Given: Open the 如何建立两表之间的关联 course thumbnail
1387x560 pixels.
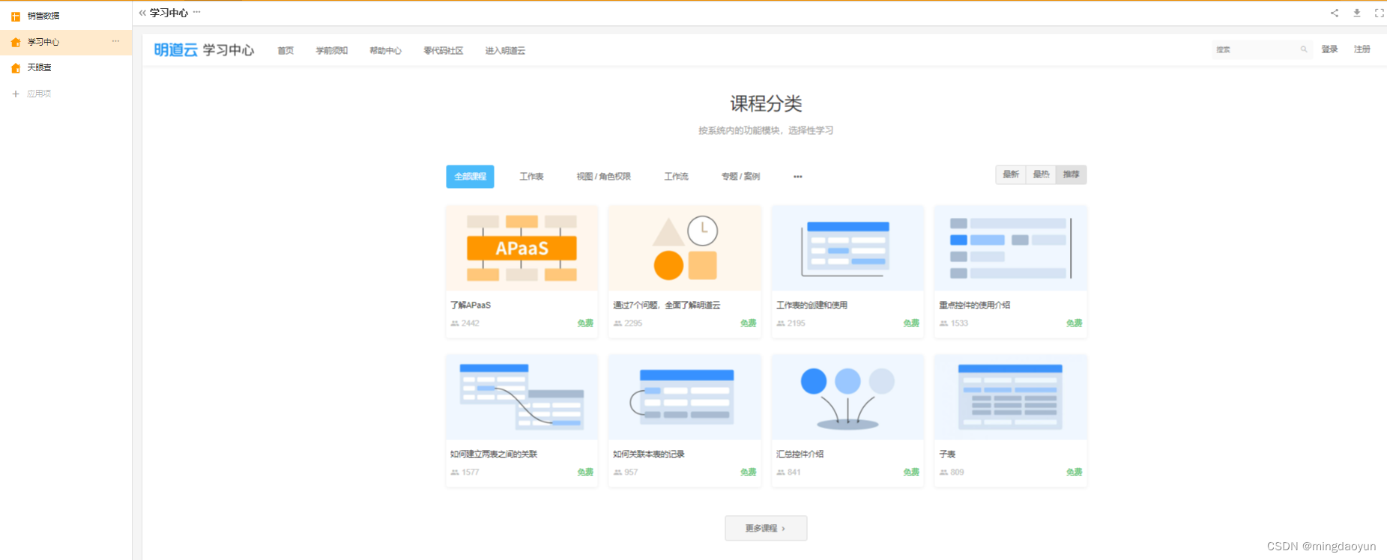Looking at the screenshot, I should pos(522,398).
